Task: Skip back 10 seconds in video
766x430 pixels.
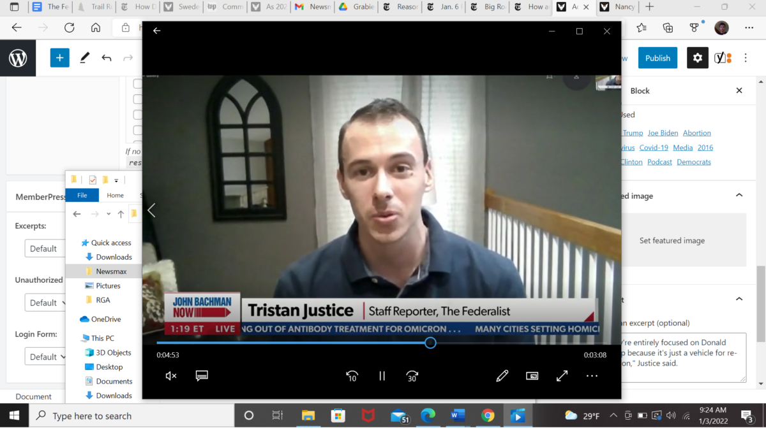Action: coord(352,376)
